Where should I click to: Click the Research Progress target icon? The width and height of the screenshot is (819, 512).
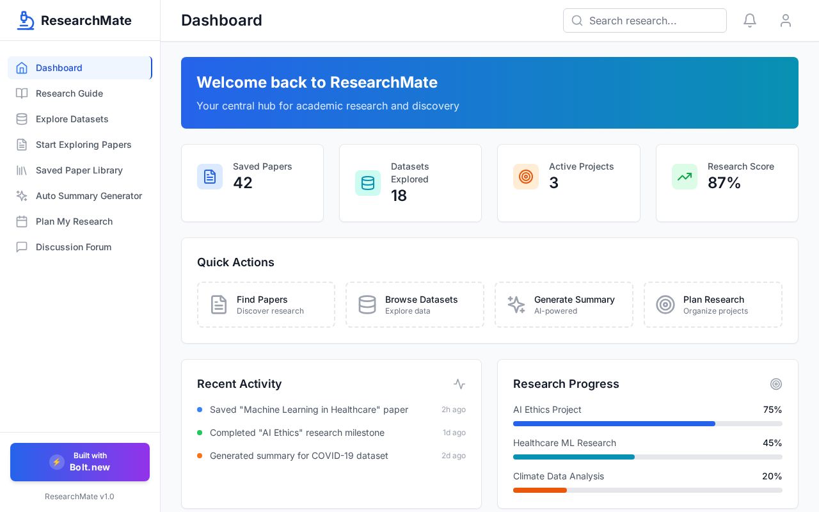tap(776, 384)
